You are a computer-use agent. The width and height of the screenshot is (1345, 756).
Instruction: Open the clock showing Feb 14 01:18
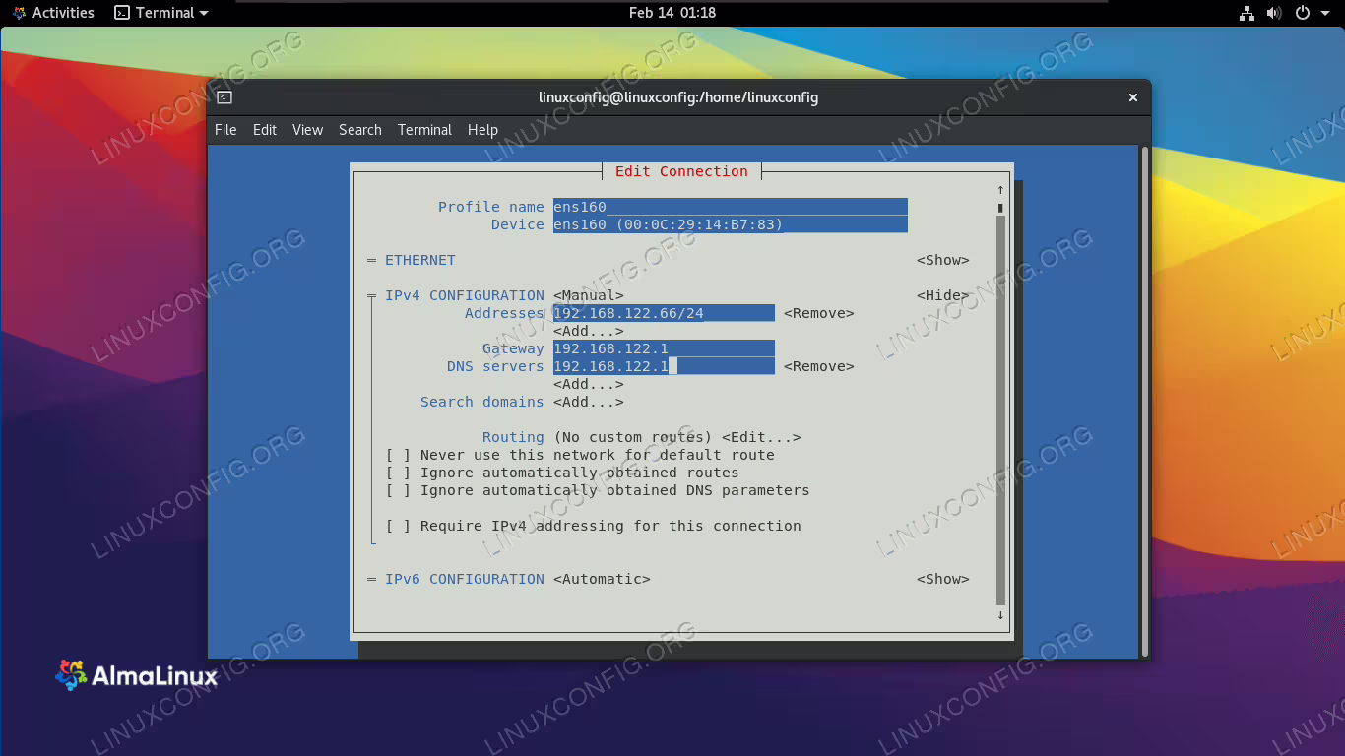(x=672, y=13)
